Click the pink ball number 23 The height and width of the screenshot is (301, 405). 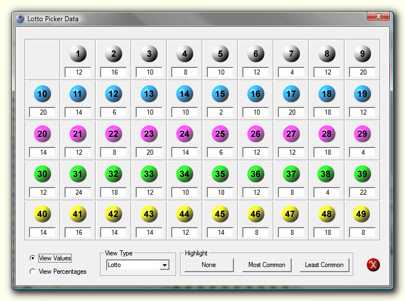click(x=149, y=134)
